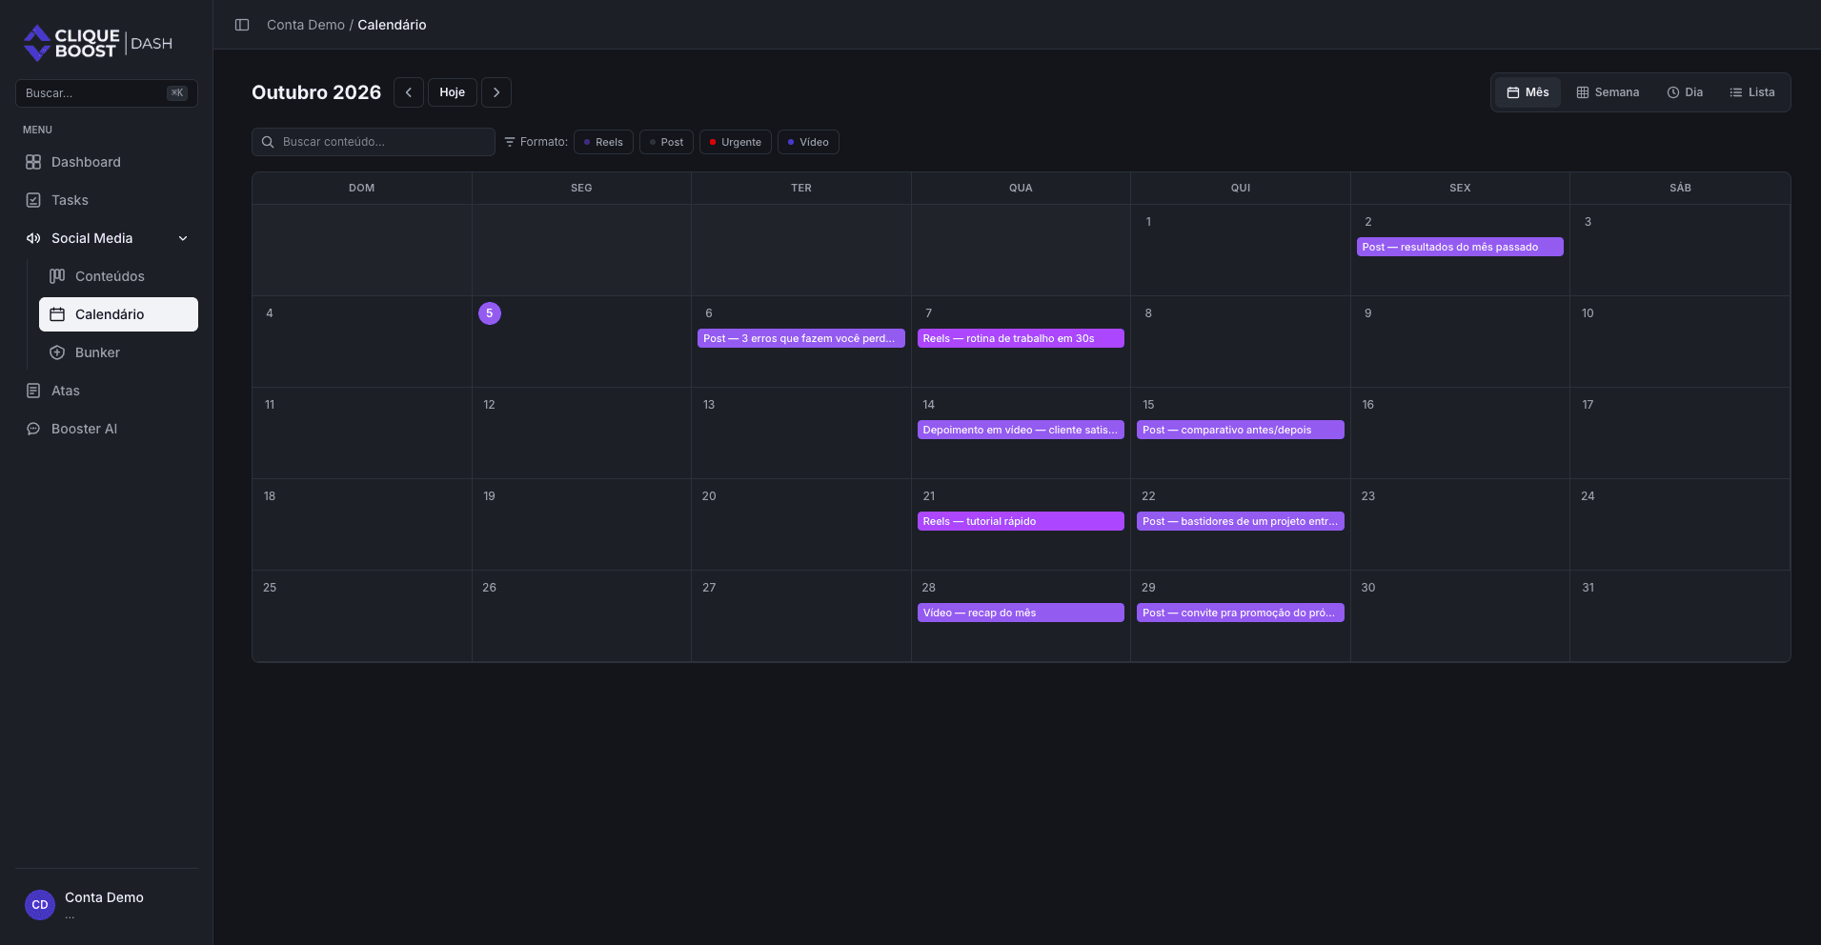Image resolution: width=1821 pixels, height=945 pixels.
Task: Open event Post — 3 erros que fazem
Action: (x=801, y=338)
